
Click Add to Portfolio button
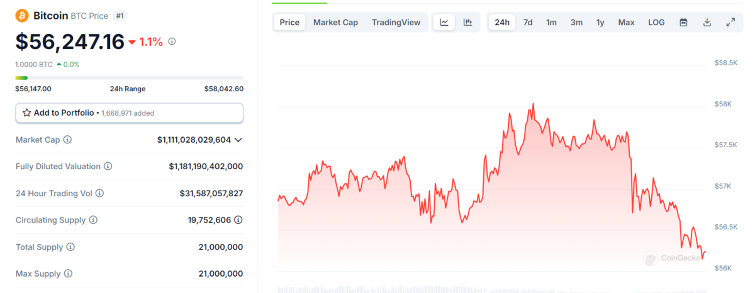[x=129, y=113]
